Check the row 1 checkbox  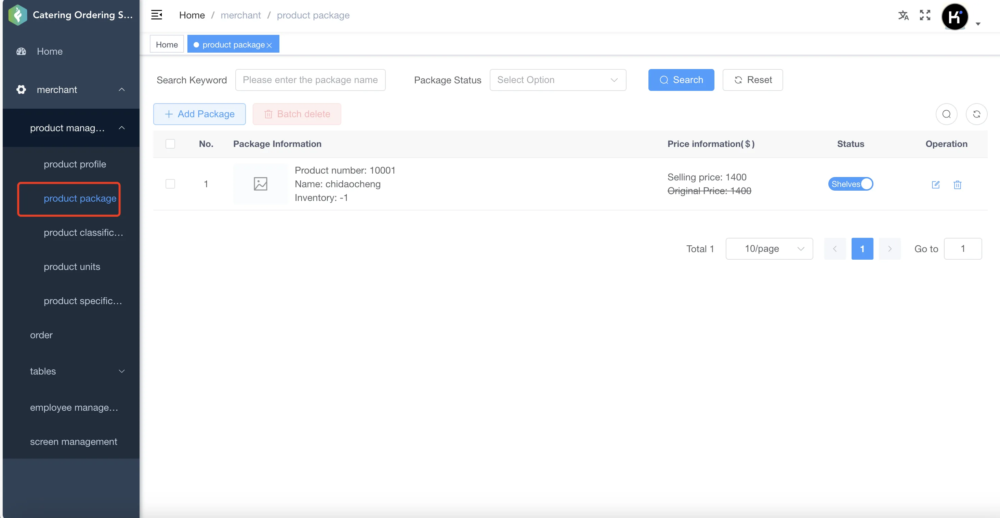(x=170, y=184)
